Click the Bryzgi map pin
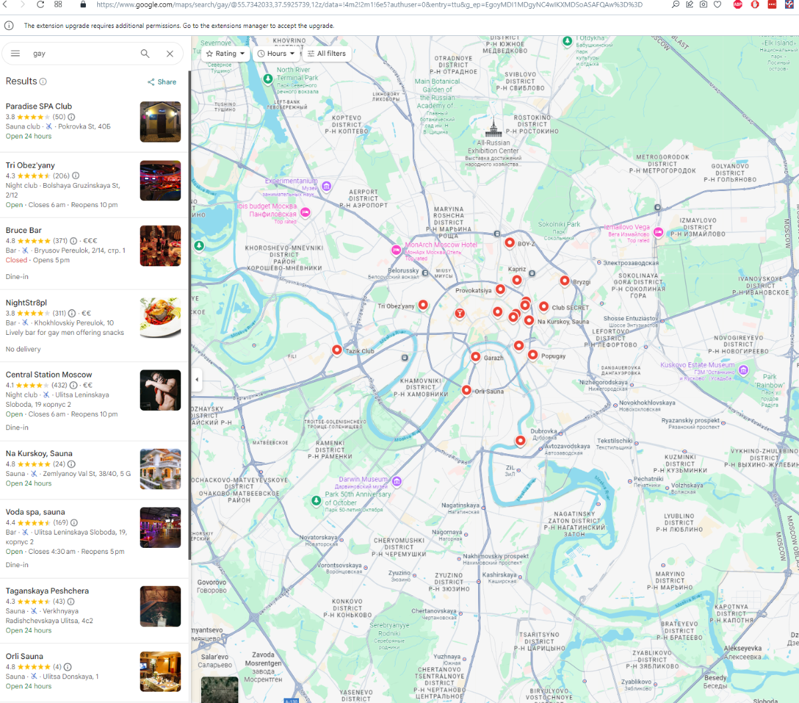 [565, 281]
